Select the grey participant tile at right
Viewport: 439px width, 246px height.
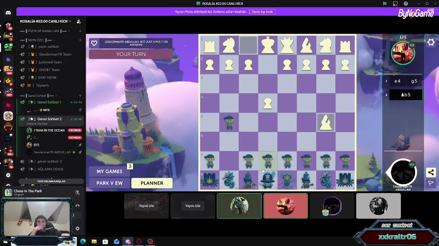pyautogui.click(x=378, y=206)
